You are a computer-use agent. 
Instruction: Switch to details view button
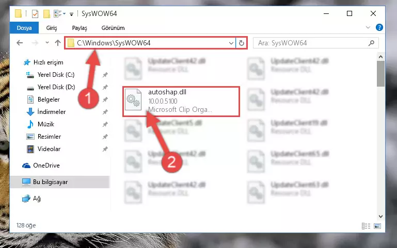366,226
